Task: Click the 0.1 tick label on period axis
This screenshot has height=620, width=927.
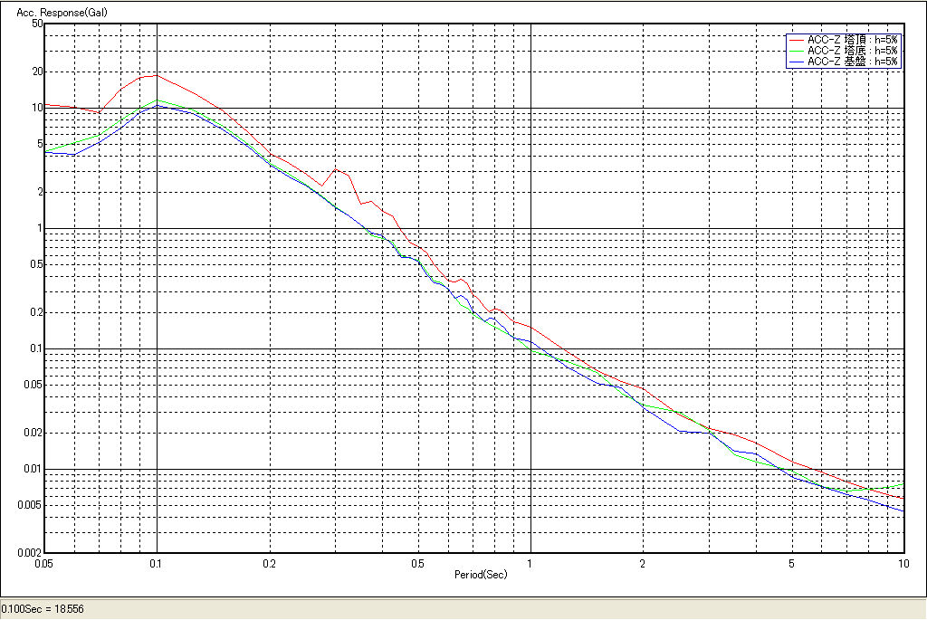Action: pyautogui.click(x=157, y=562)
